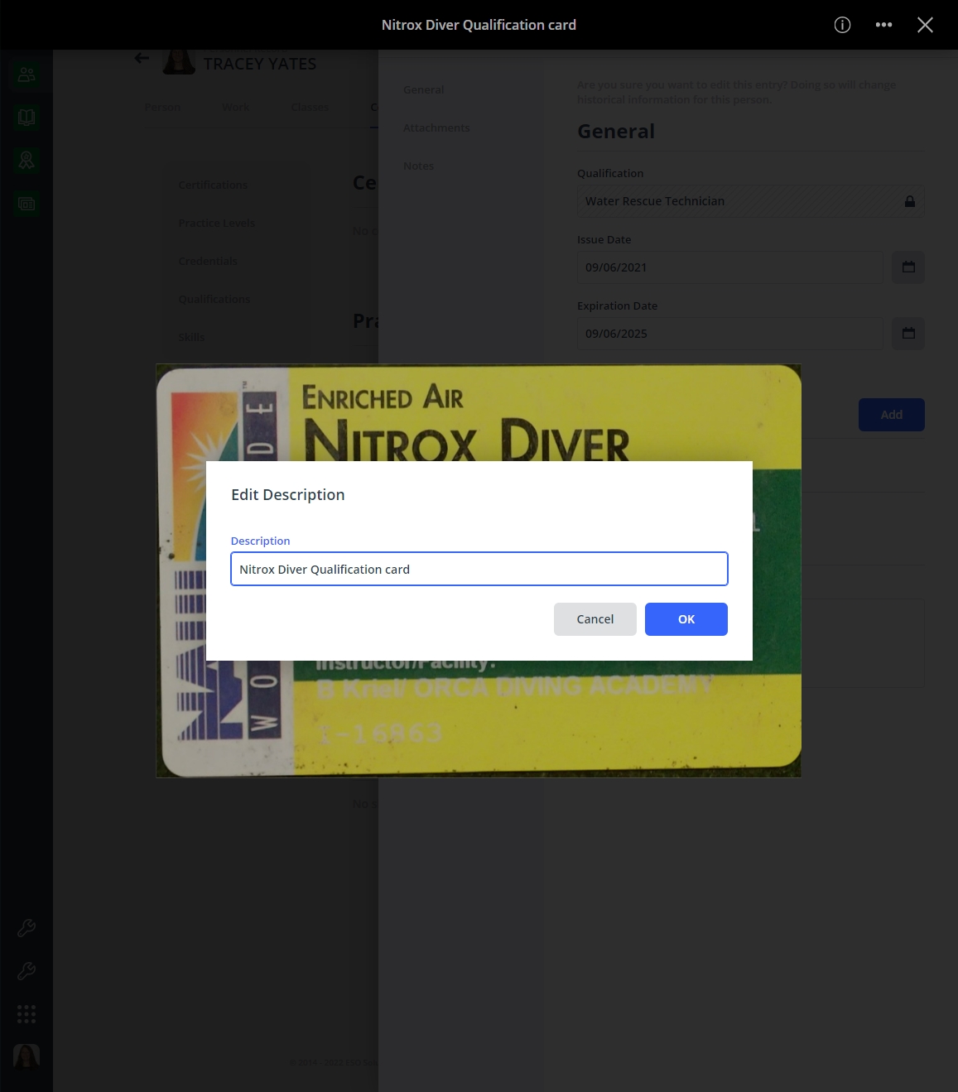Viewport: 958px width, 1092px height.
Task: Click the Description text field
Action: 479,569
